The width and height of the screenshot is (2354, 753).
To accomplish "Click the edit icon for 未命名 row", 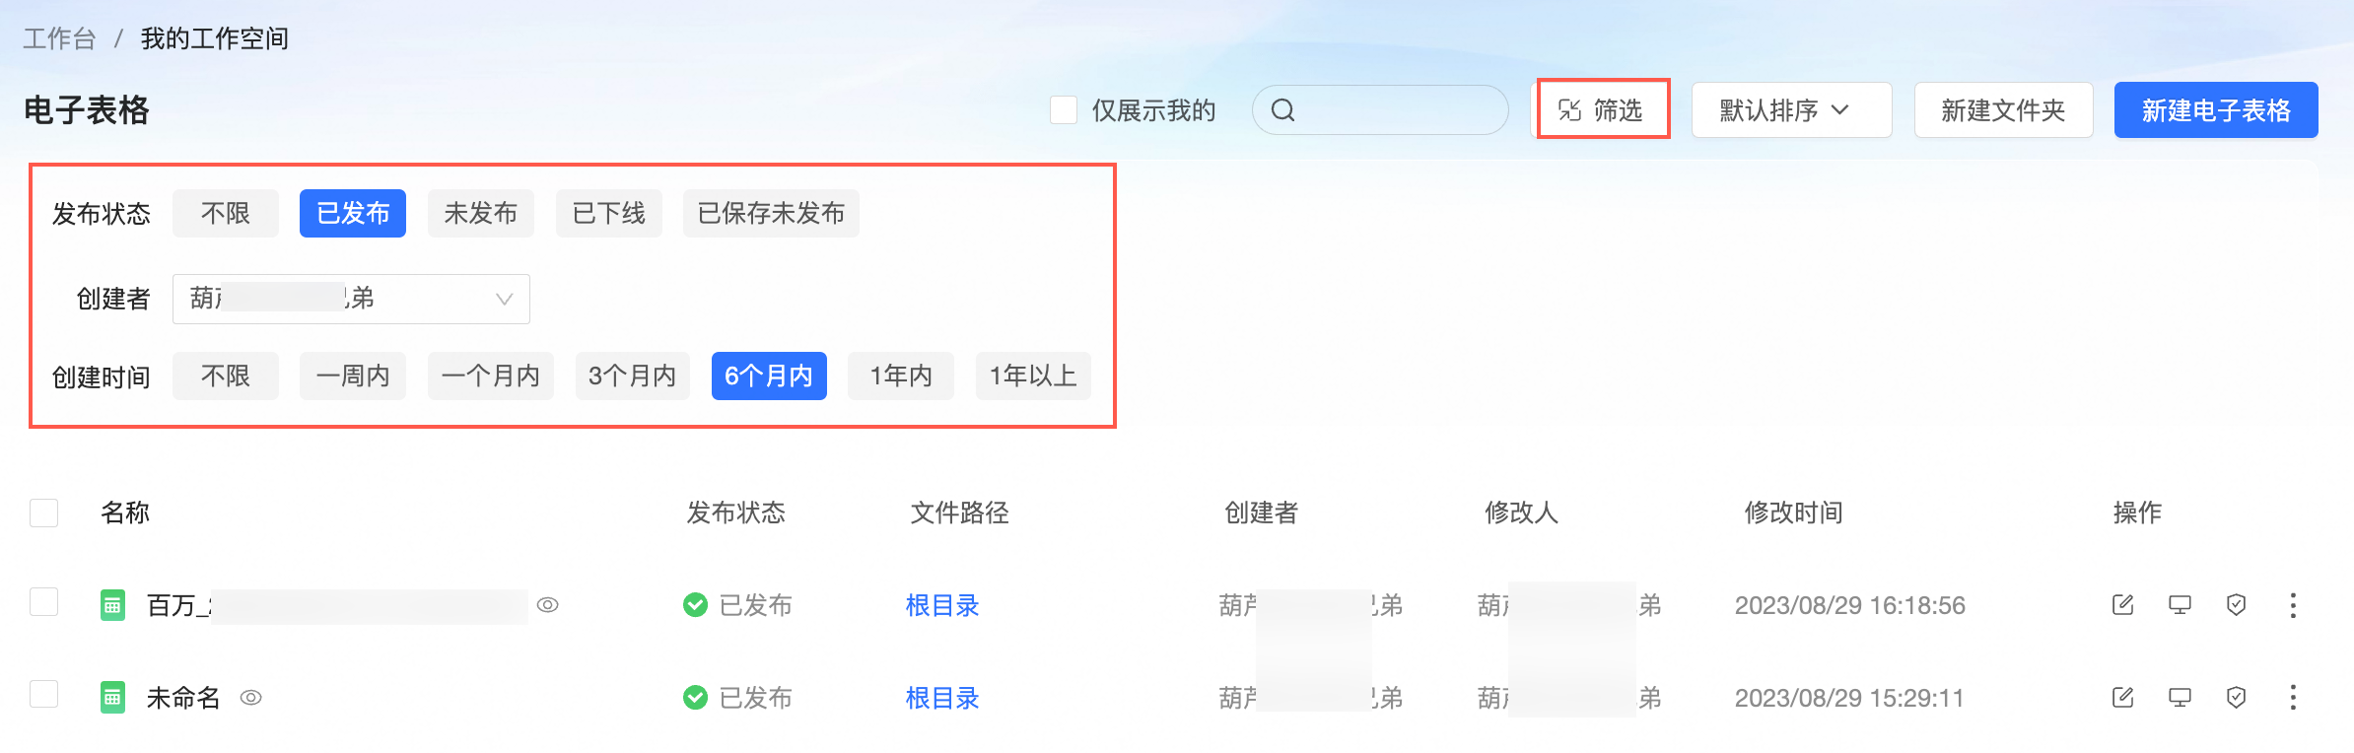I will (2122, 698).
